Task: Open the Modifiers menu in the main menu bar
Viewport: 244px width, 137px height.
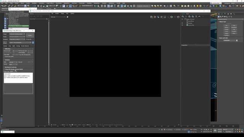Action: tap(34, 3)
